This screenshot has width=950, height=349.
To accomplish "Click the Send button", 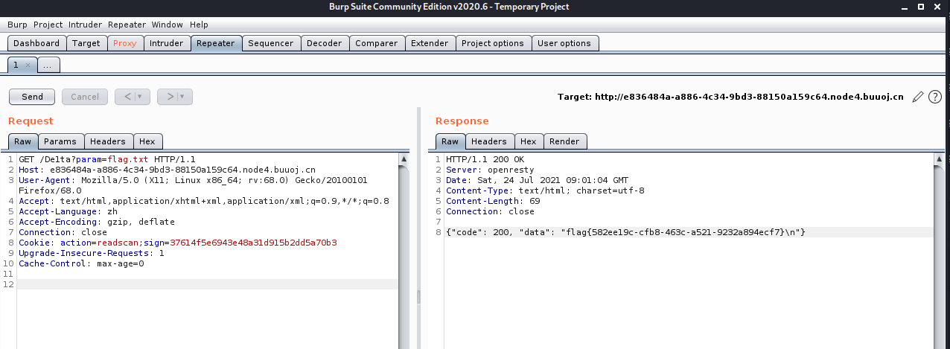I will tap(32, 97).
